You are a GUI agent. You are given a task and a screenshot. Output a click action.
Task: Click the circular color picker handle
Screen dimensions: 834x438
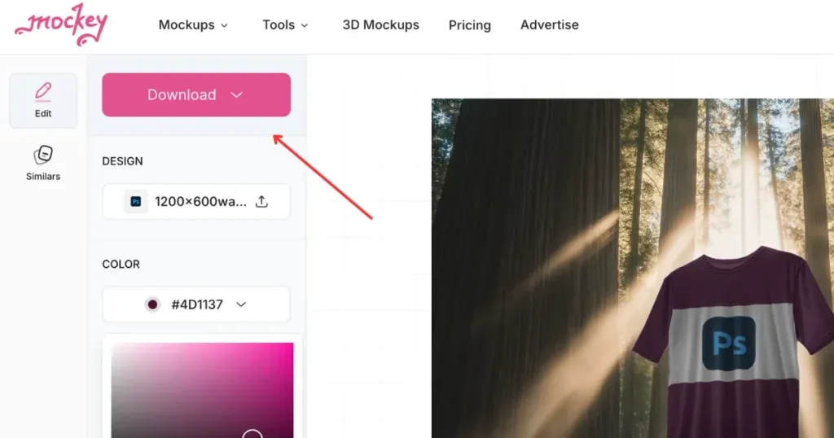[x=252, y=435]
